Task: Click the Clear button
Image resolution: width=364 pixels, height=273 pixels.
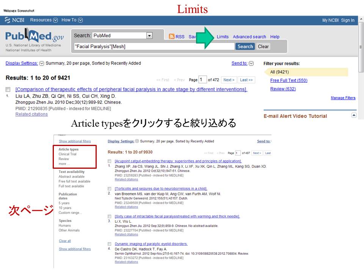Action: coord(263,46)
